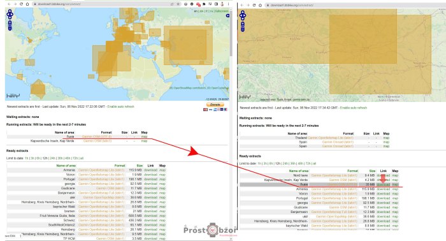Viewport: 446px width, 241px height.
Task: Open the Chrome three-dot menu in left browser
Action: [228, 4]
